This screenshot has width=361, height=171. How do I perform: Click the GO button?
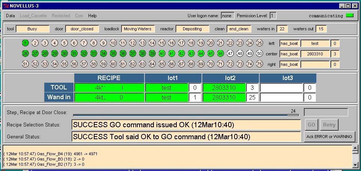point(311,125)
